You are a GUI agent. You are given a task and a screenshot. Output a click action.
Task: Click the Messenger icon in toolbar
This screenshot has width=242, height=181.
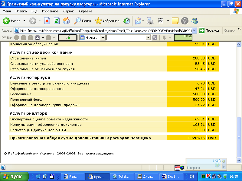[195, 21]
